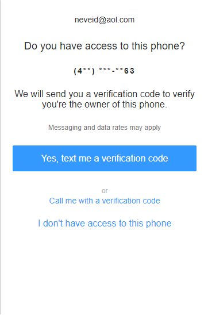Viewport: 208px width, 315px height.
Task: Click the masked phone number (4**) ***-**63
Action: point(104,71)
